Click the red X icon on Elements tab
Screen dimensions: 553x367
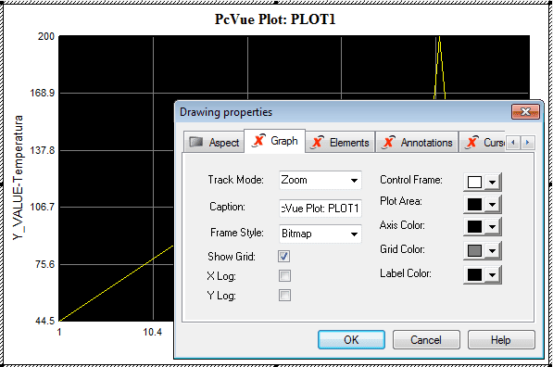click(x=318, y=142)
